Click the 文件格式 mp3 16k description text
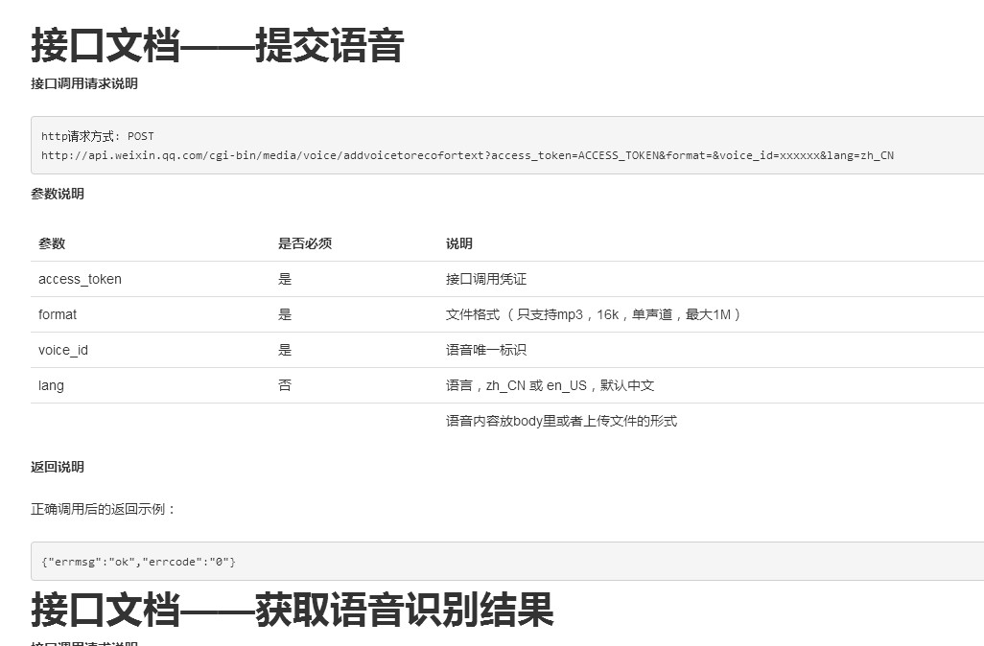The image size is (984, 646). tap(595, 314)
